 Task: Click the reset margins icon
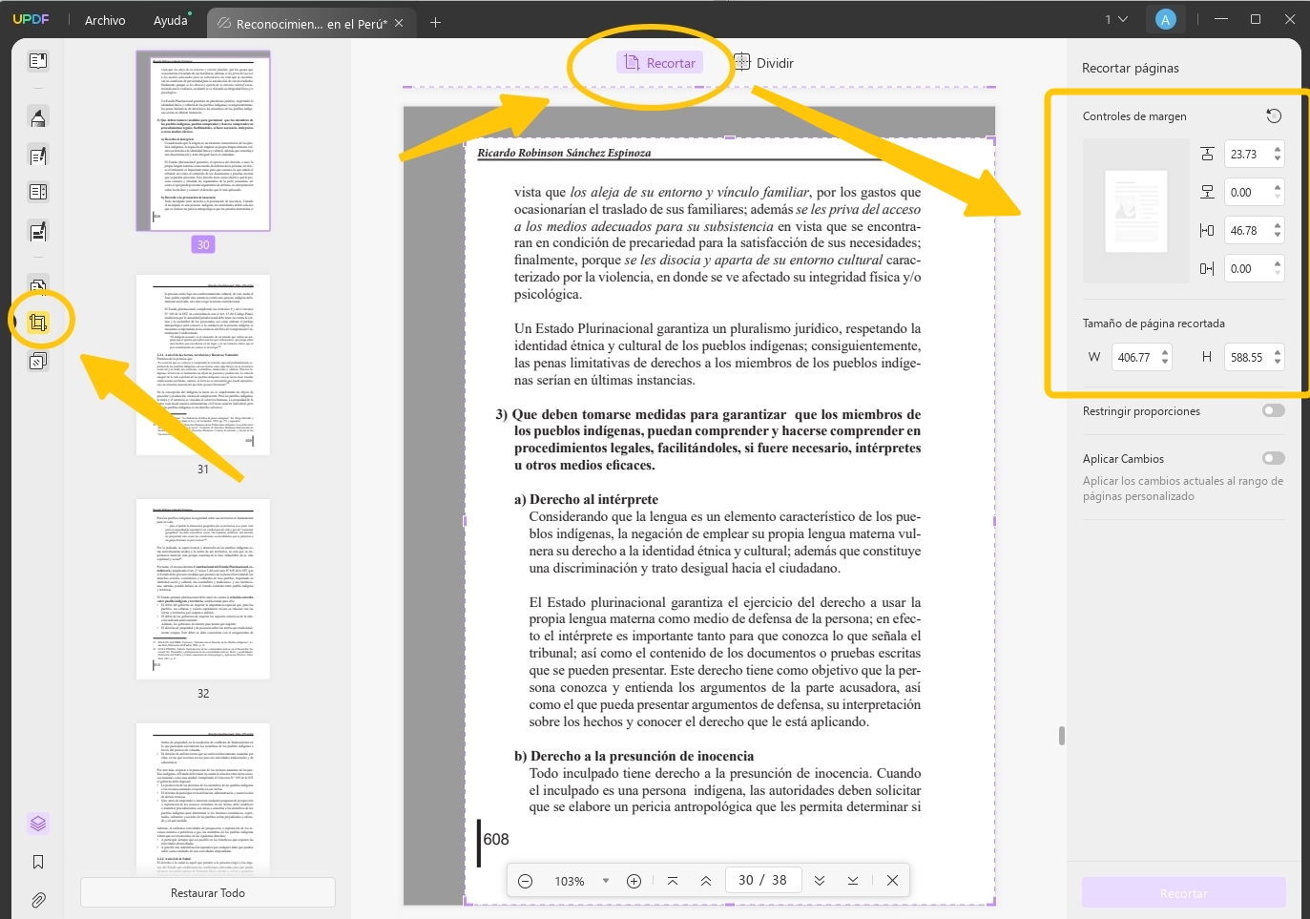[x=1274, y=116]
